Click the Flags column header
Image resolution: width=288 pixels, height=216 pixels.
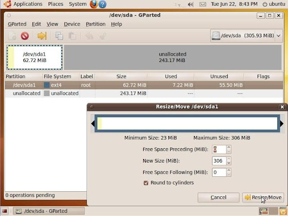pyautogui.click(x=263, y=76)
